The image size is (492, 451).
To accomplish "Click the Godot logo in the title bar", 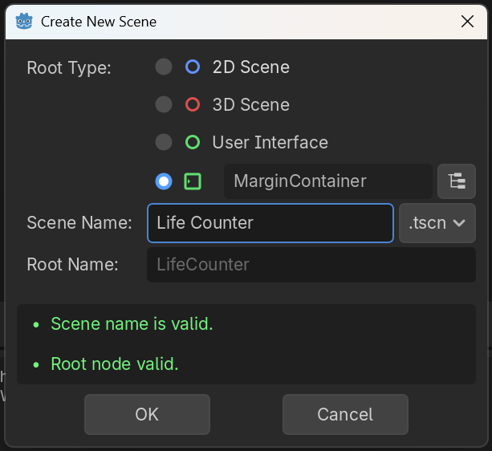I will pos(24,21).
